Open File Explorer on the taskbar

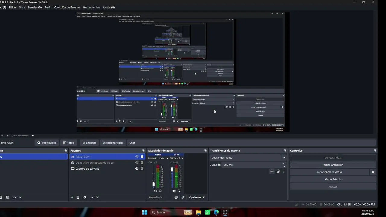click(198, 212)
